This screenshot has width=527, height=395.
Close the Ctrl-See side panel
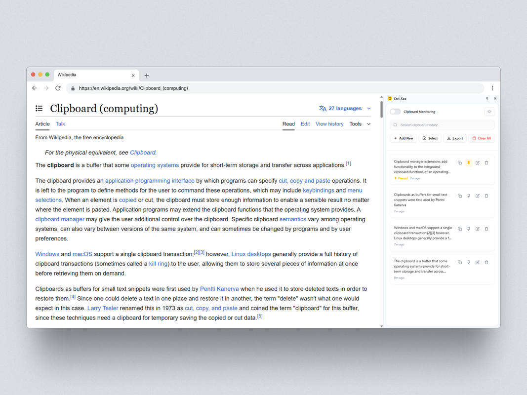[495, 98]
